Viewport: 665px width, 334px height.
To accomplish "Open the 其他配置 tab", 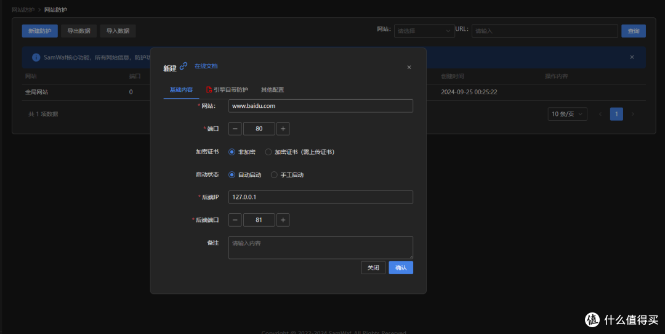I will [x=272, y=89].
